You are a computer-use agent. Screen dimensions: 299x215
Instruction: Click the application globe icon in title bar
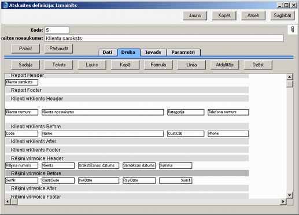pyautogui.click(x=5, y=5)
